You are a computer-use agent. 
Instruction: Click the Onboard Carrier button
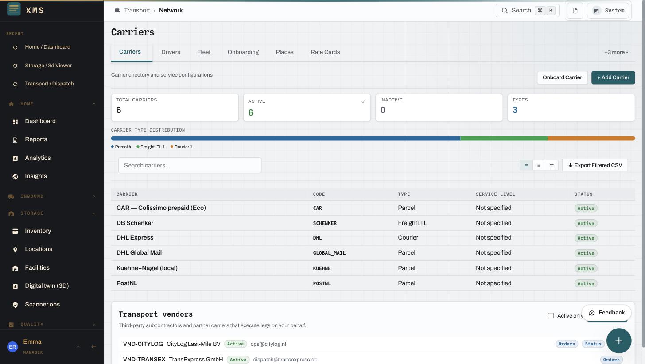562,77
